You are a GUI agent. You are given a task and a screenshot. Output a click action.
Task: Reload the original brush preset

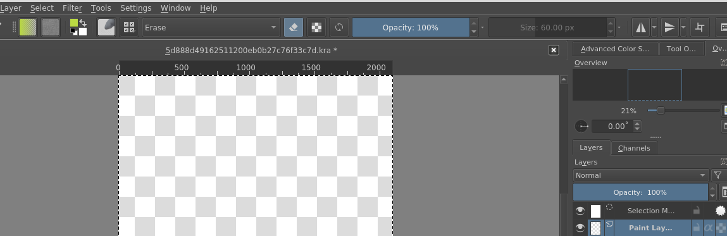pos(339,27)
